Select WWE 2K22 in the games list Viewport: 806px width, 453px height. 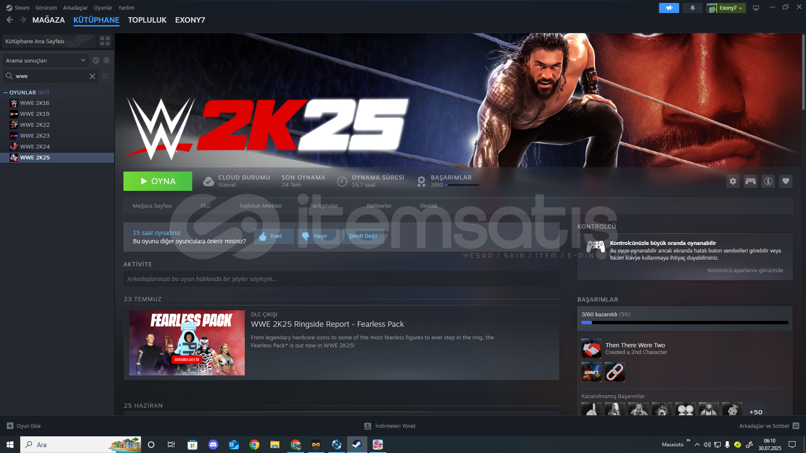pos(57,125)
